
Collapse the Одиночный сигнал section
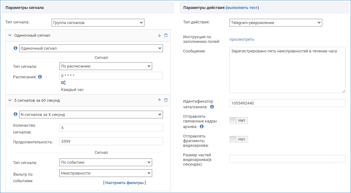10,35
